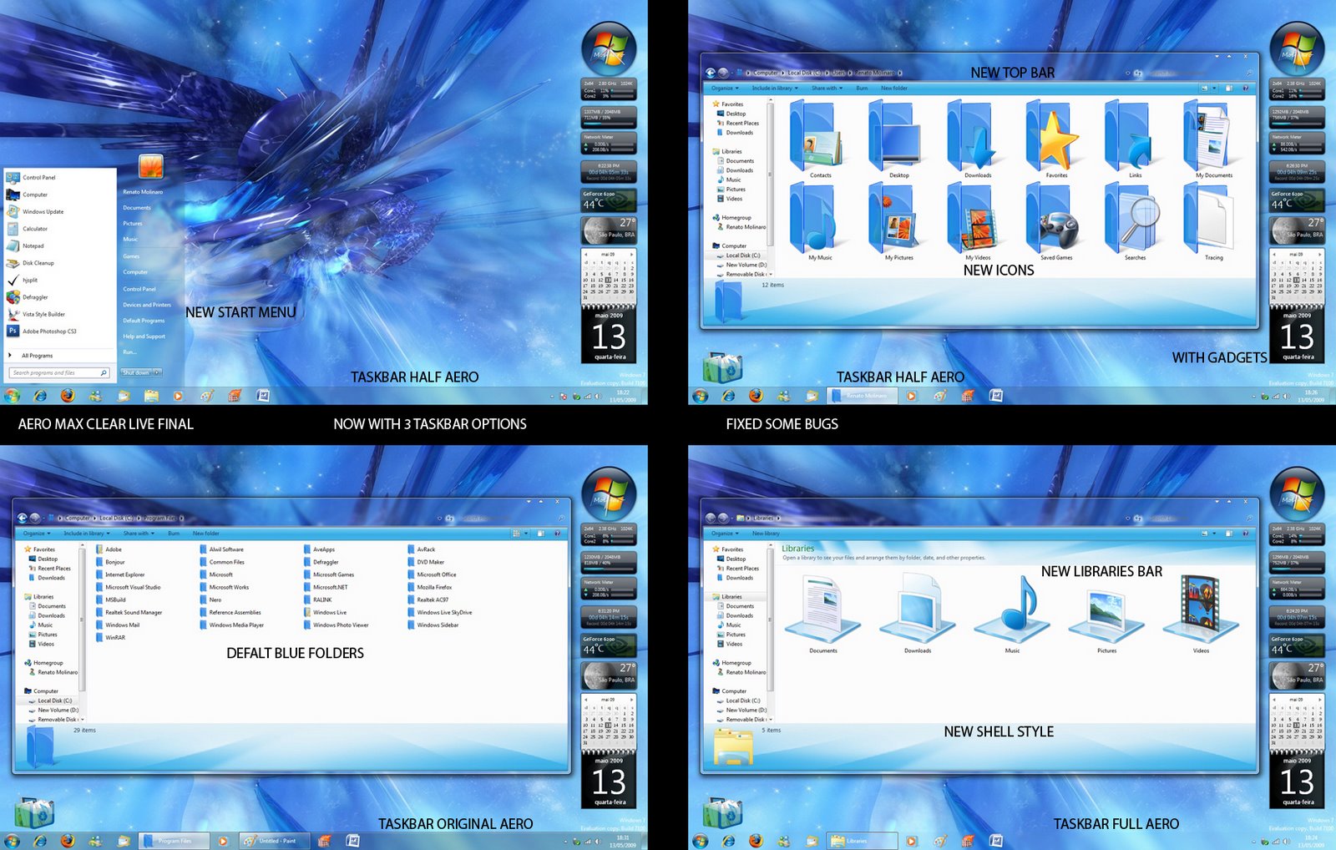Open the Reference Assemblies folder
Screen dimensions: 1336x850
click(230, 612)
